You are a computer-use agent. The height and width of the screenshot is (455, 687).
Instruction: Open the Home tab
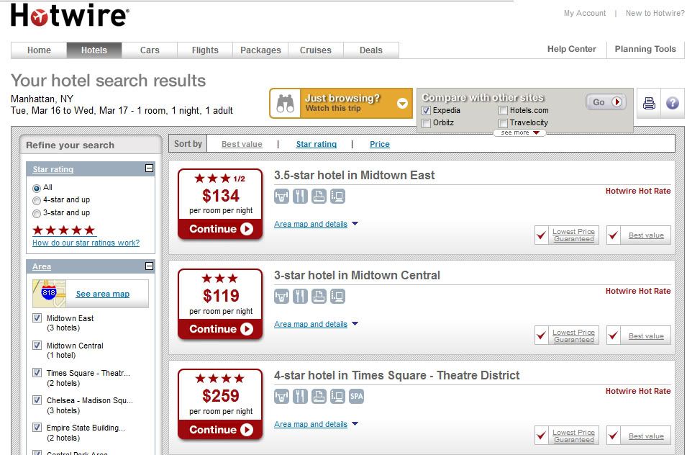39,50
